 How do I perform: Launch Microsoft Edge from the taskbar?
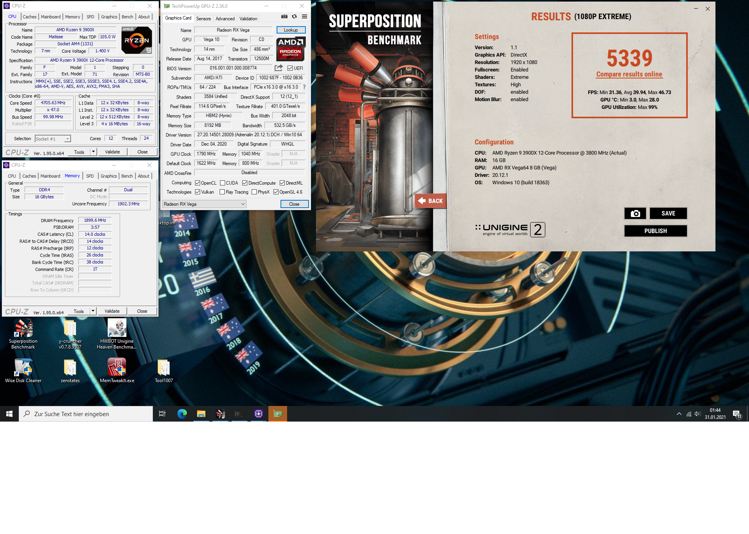point(182,414)
